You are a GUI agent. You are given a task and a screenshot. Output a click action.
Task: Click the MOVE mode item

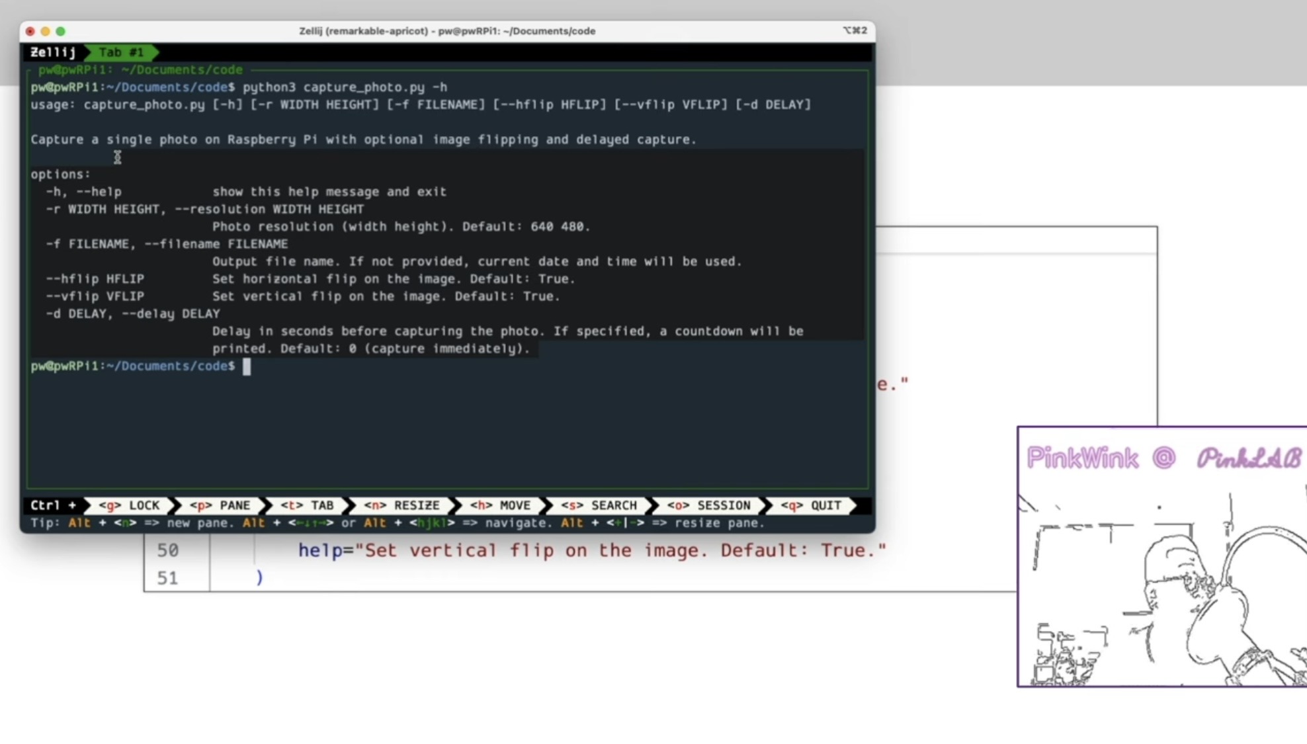point(500,505)
